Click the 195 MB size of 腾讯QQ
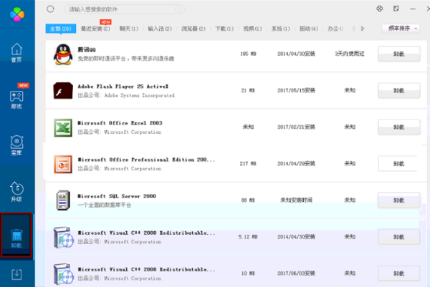The image size is (430, 287). (248, 54)
